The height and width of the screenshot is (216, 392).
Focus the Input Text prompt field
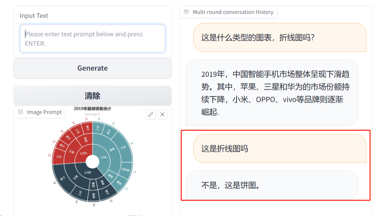click(x=93, y=39)
